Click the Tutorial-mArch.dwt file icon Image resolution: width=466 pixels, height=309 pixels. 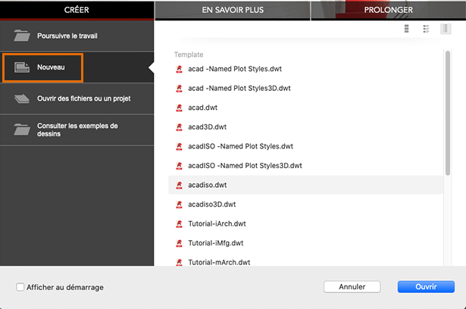pos(179,262)
